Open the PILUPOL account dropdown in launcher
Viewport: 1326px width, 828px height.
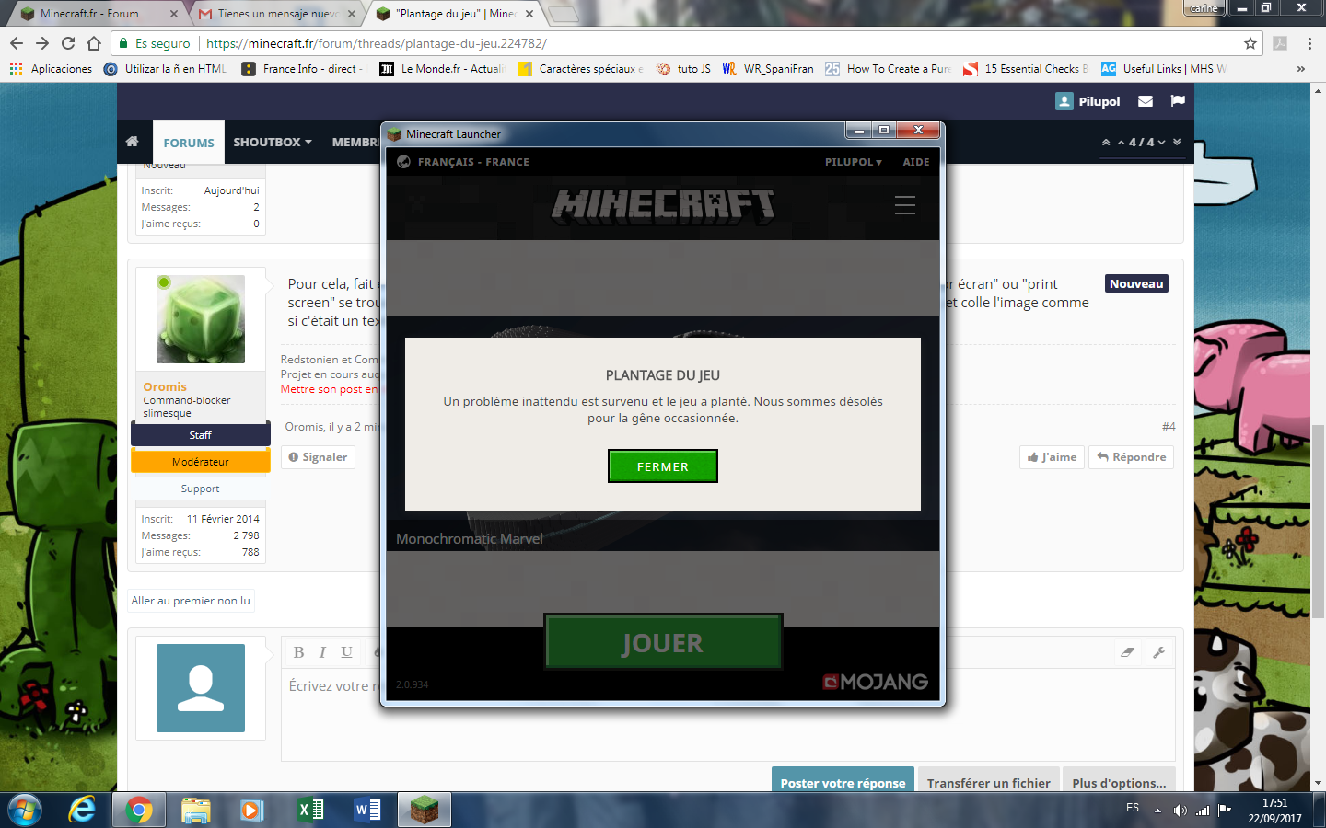853,162
